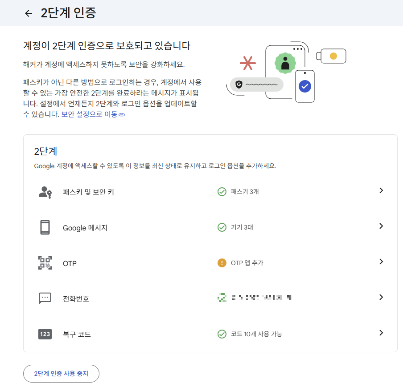Select the 패스키 및 보안 키 label

88,192
